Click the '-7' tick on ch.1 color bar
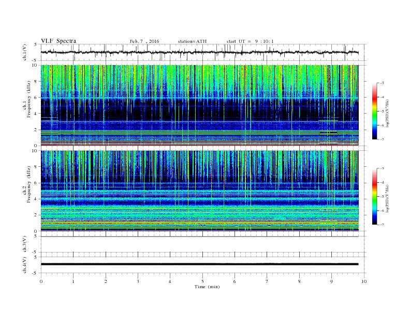This screenshot has width=410, height=316. tap(382, 139)
